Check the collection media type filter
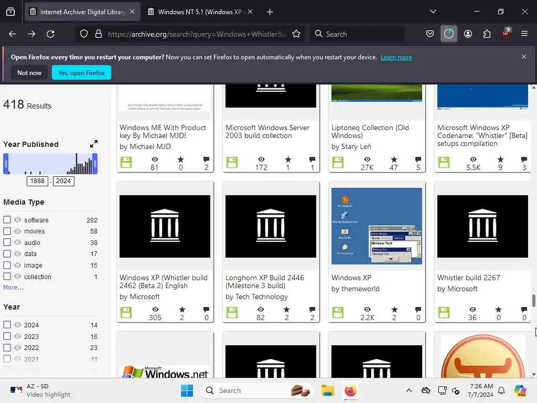The width and height of the screenshot is (537, 403). pyautogui.click(x=7, y=276)
